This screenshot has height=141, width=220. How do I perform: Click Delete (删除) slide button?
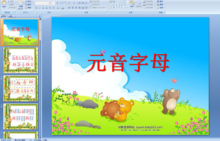coord(28,8)
